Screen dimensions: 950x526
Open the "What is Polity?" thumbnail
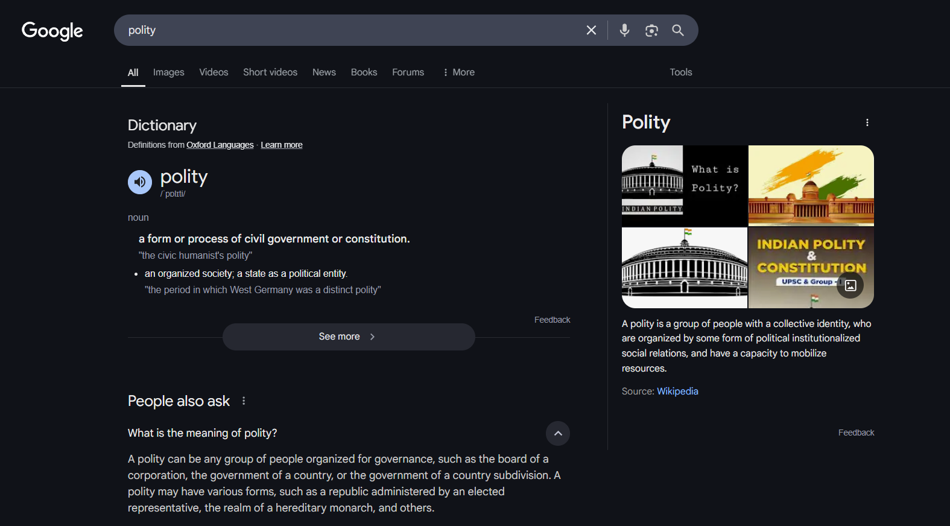click(x=685, y=185)
